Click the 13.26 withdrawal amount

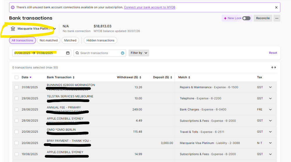(x=138, y=87)
